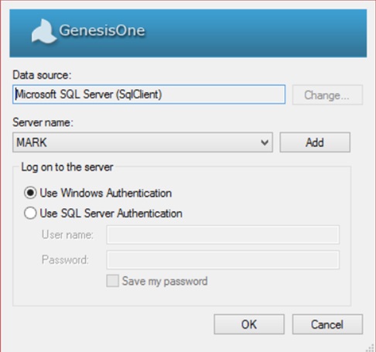Click the User name: label
This screenshot has height=352, width=376.
pyautogui.click(x=67, y=235)
